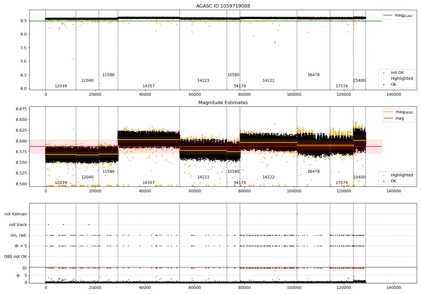The image size is (421, 294).
Task: Click y-axis tick 6.5 in top plot
Action: [24, 75]
